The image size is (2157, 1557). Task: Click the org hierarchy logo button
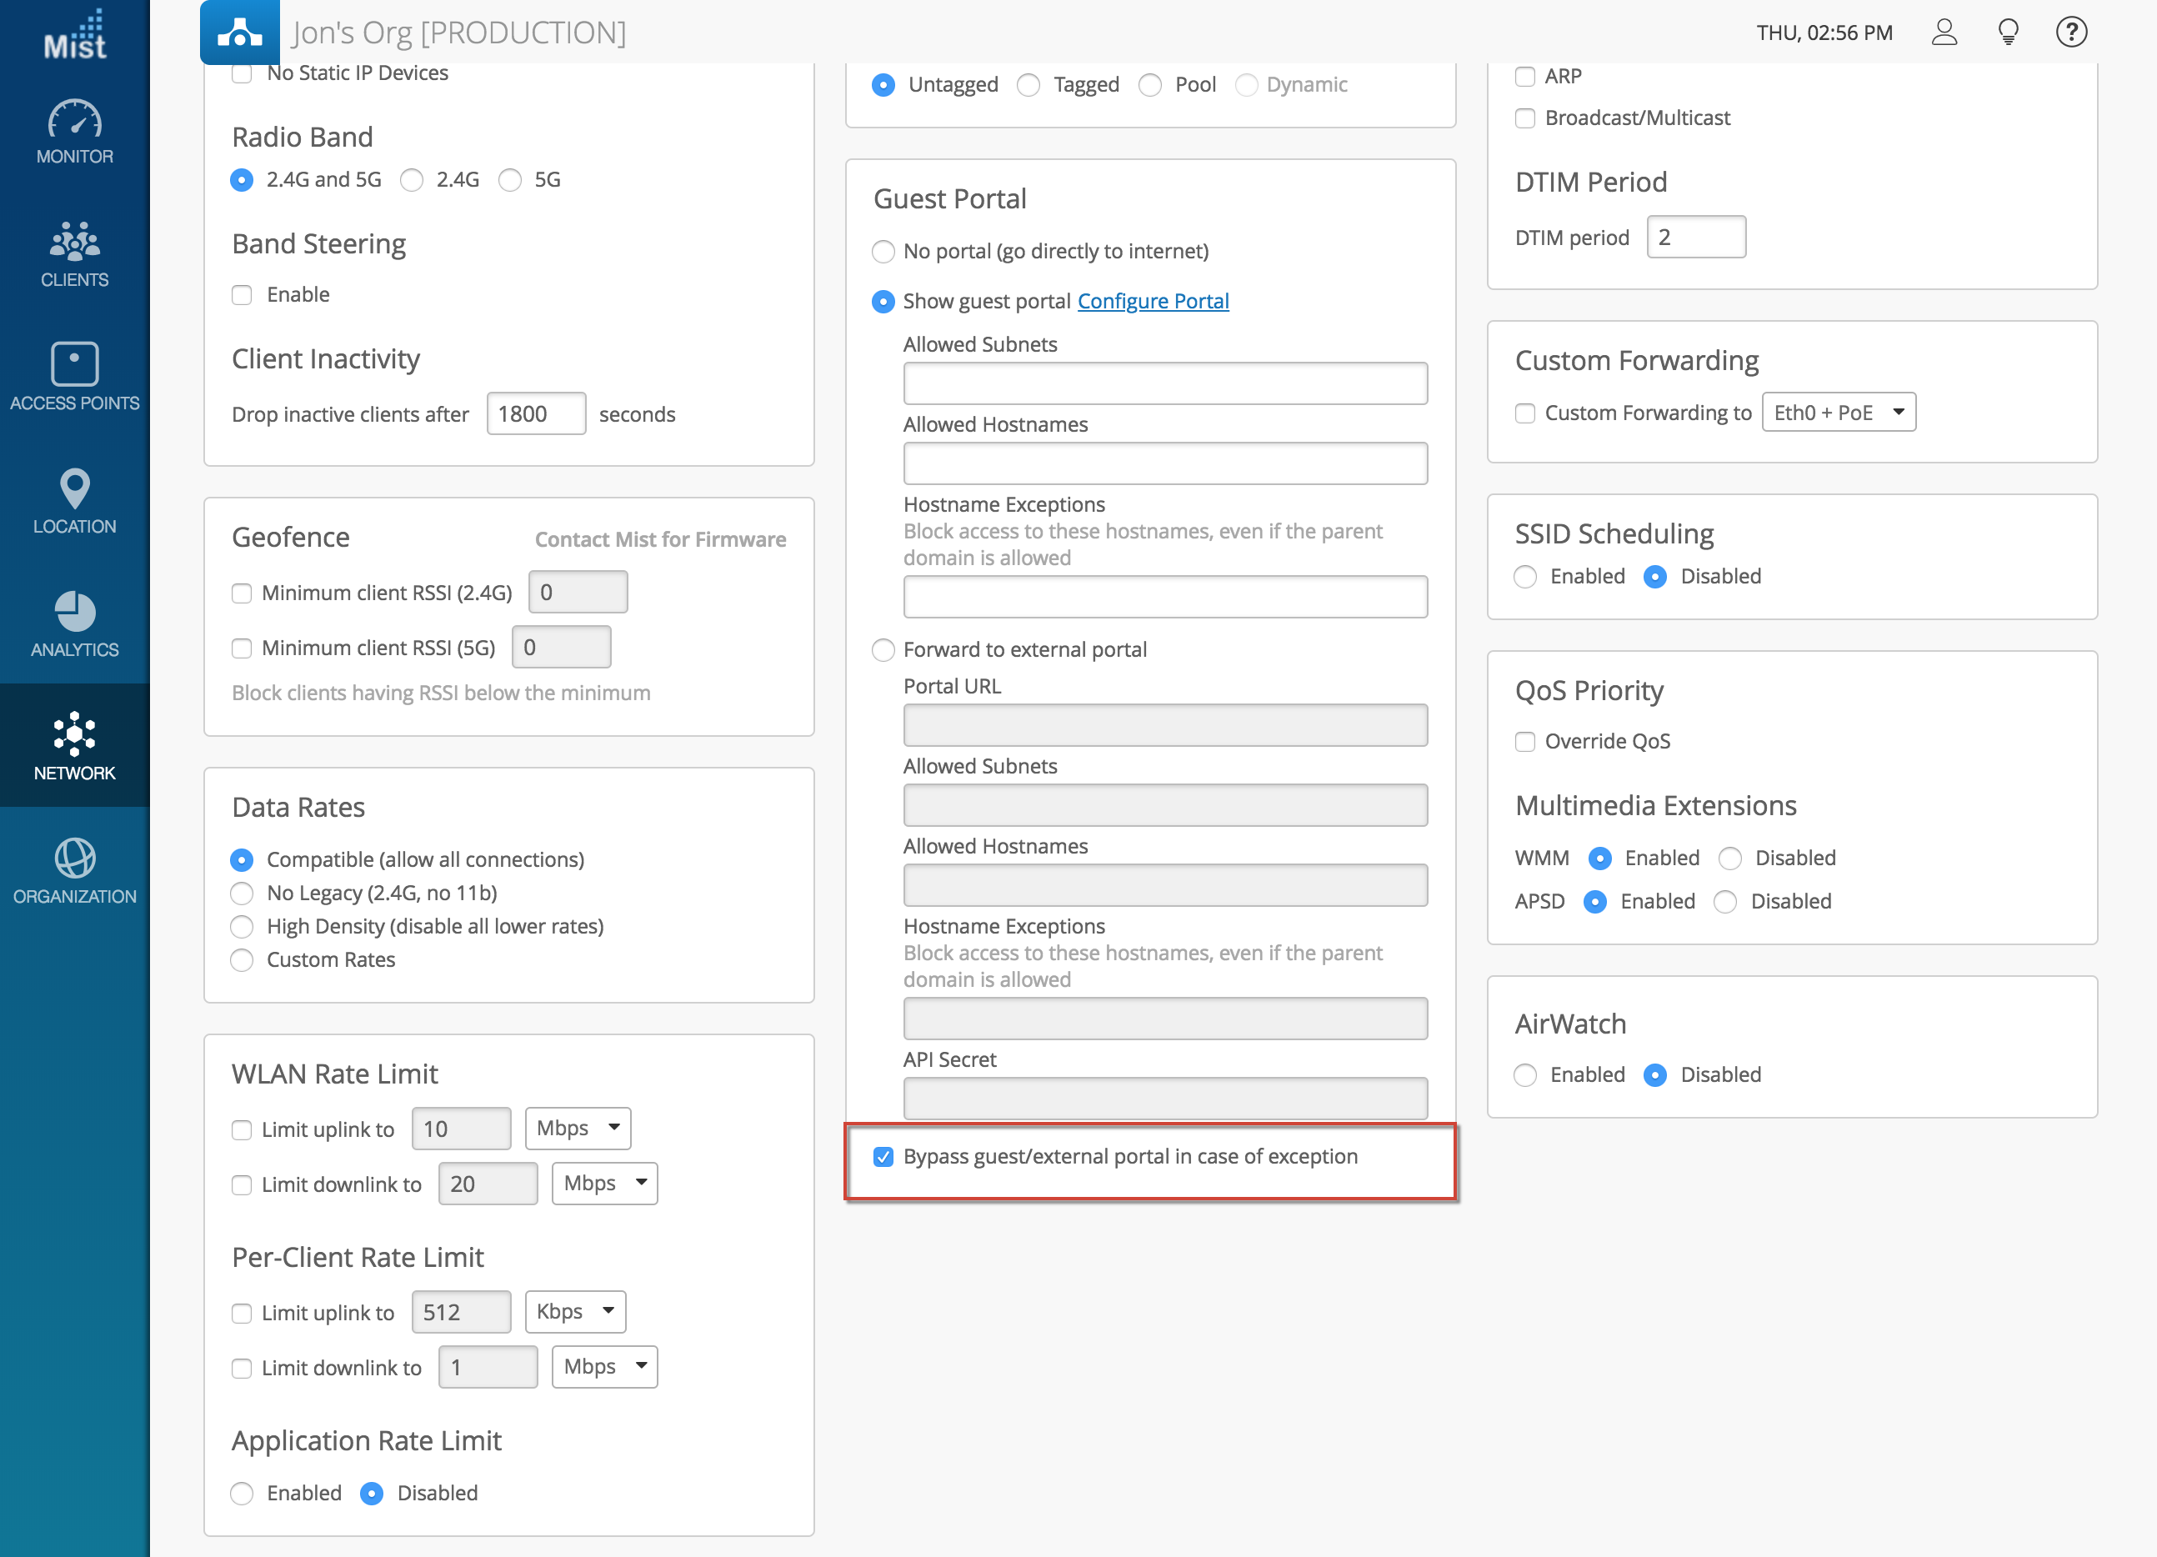(240, 33)
